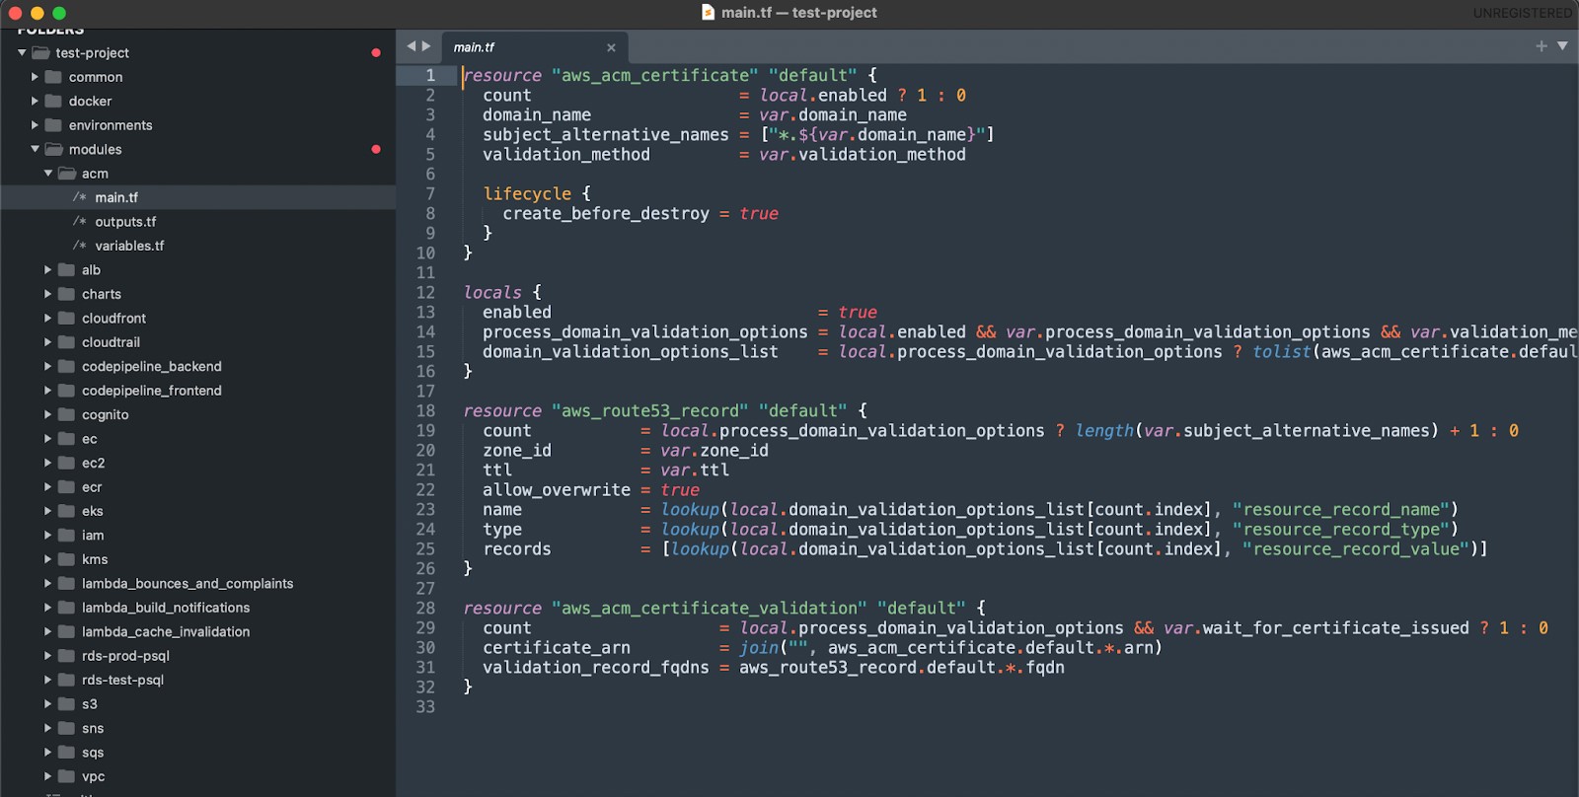Select the codepipeline_frontend folder icon
This screenshot has height=797, width=1579.
[66, 391]
